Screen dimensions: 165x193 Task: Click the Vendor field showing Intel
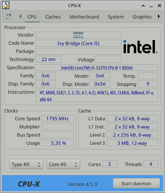click(x=78, y=35)
